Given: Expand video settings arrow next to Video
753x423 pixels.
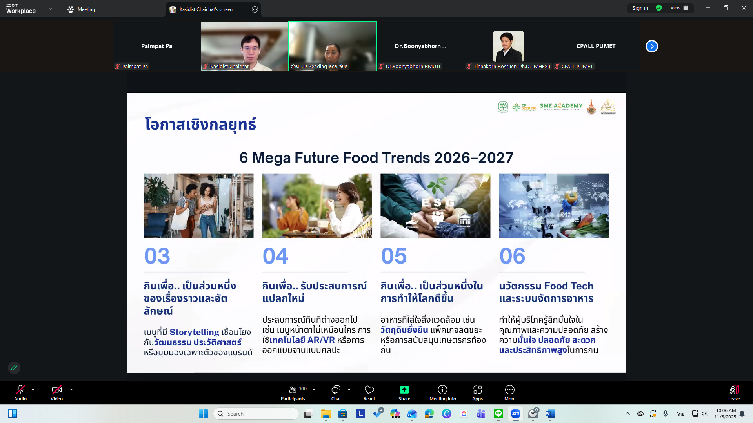Looking at the screenshot, I should point(71,390).
